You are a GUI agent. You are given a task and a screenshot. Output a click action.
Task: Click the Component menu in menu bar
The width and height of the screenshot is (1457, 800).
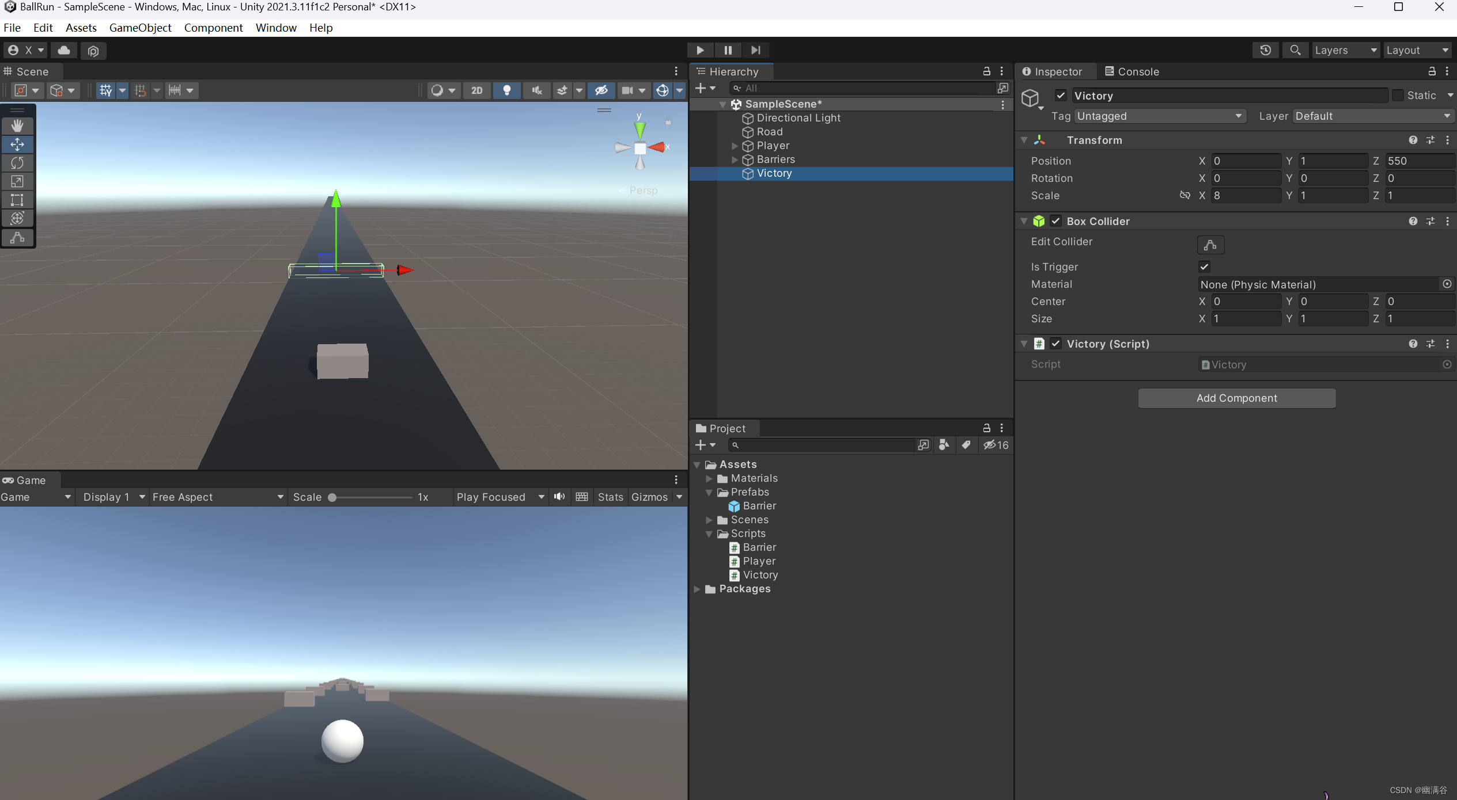213,26
